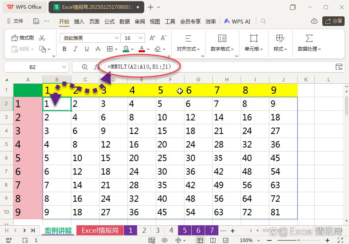
Task: Open the Excel情报局 sheet tab
Action: 100,230
